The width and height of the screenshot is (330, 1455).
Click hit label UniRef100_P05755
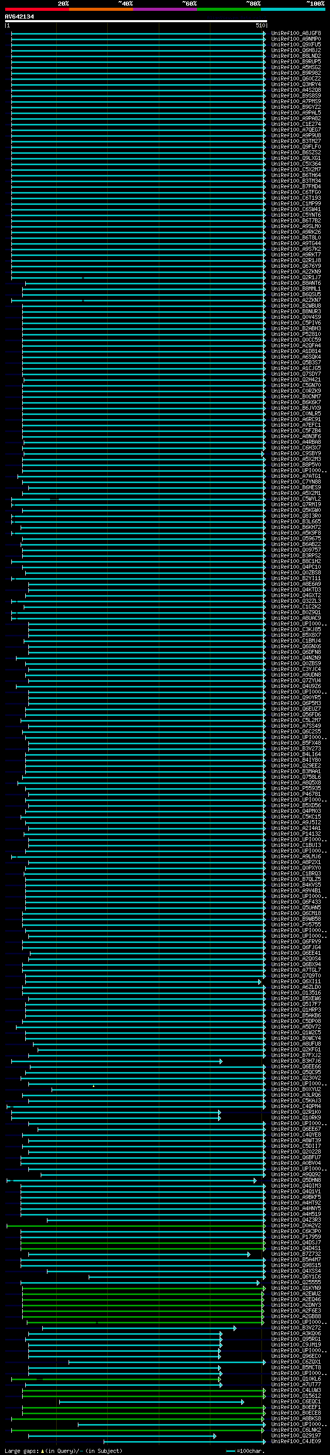(295, 924)
